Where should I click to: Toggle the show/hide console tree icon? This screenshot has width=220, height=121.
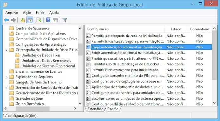click(30, 20)
